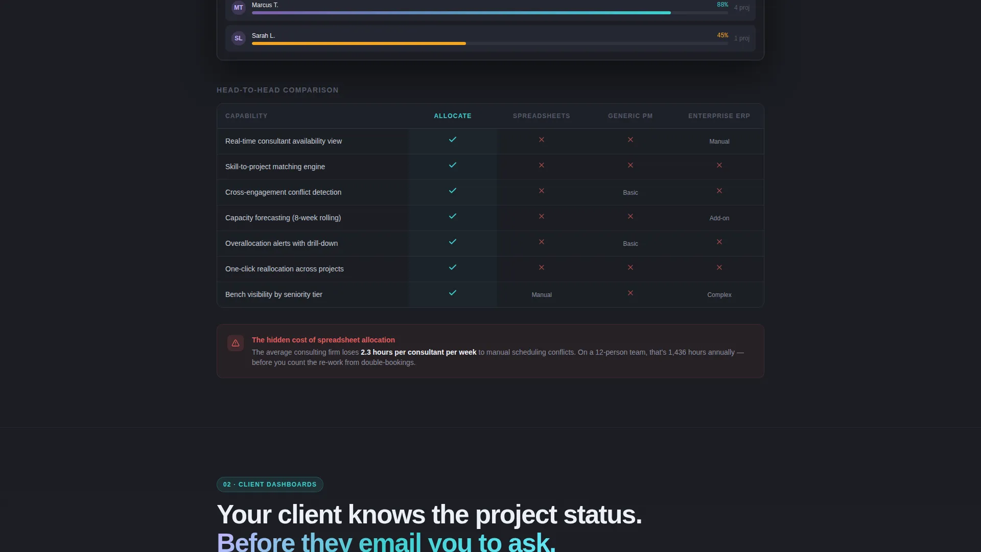The height and width of the screenshot is (552, 981).
Task: Click Allocate checkmark for real-time availability view
Action: [x=453, y=140]
